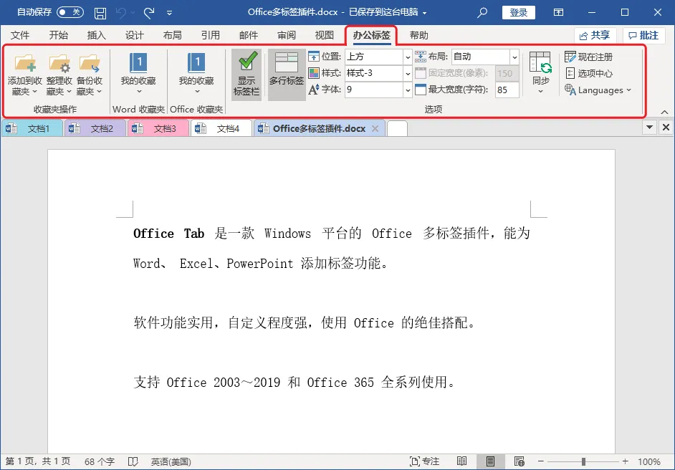Open 选项中心 options center

(588, 73)
